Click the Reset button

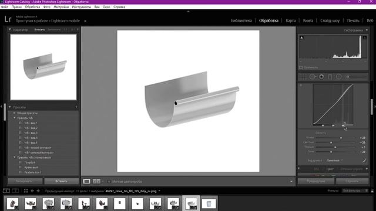pos(352,181)
